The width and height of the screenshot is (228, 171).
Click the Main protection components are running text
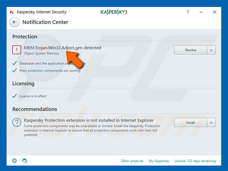click(50, 71)
